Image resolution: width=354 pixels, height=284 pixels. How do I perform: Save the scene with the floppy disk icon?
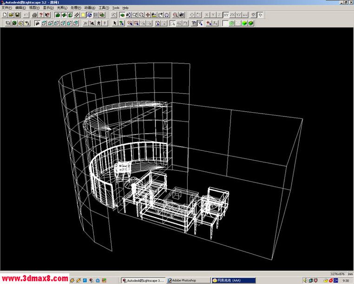17,15
